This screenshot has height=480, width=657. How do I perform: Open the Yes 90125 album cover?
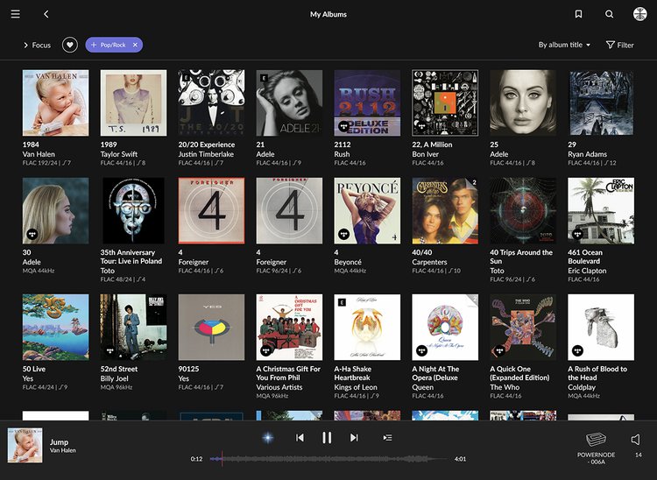pos(212,327)
